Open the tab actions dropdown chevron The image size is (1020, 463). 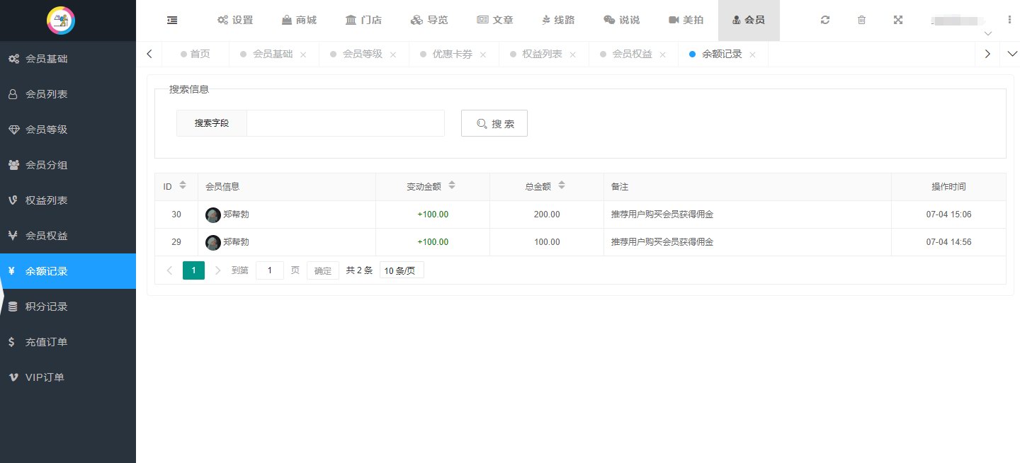click(x=1012, y=54)
